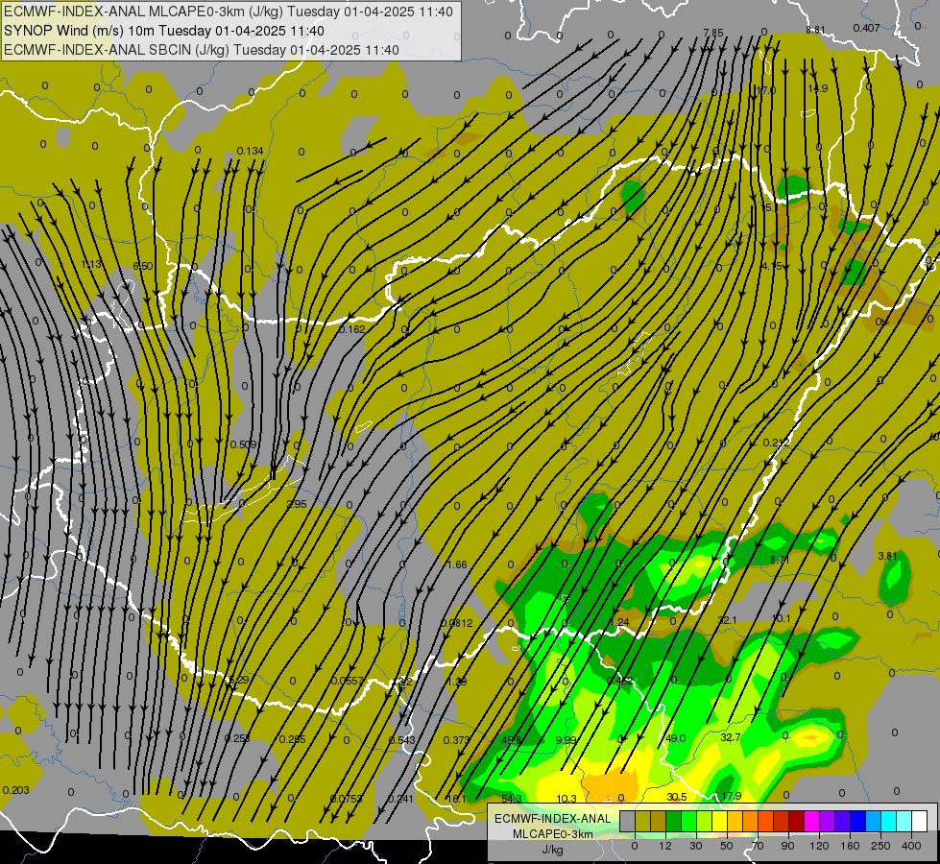This screenshot has height=864, width=940.
Task: Select the orange-red legend swatch after the 70 tick
Action: click(x=766, y=821)
